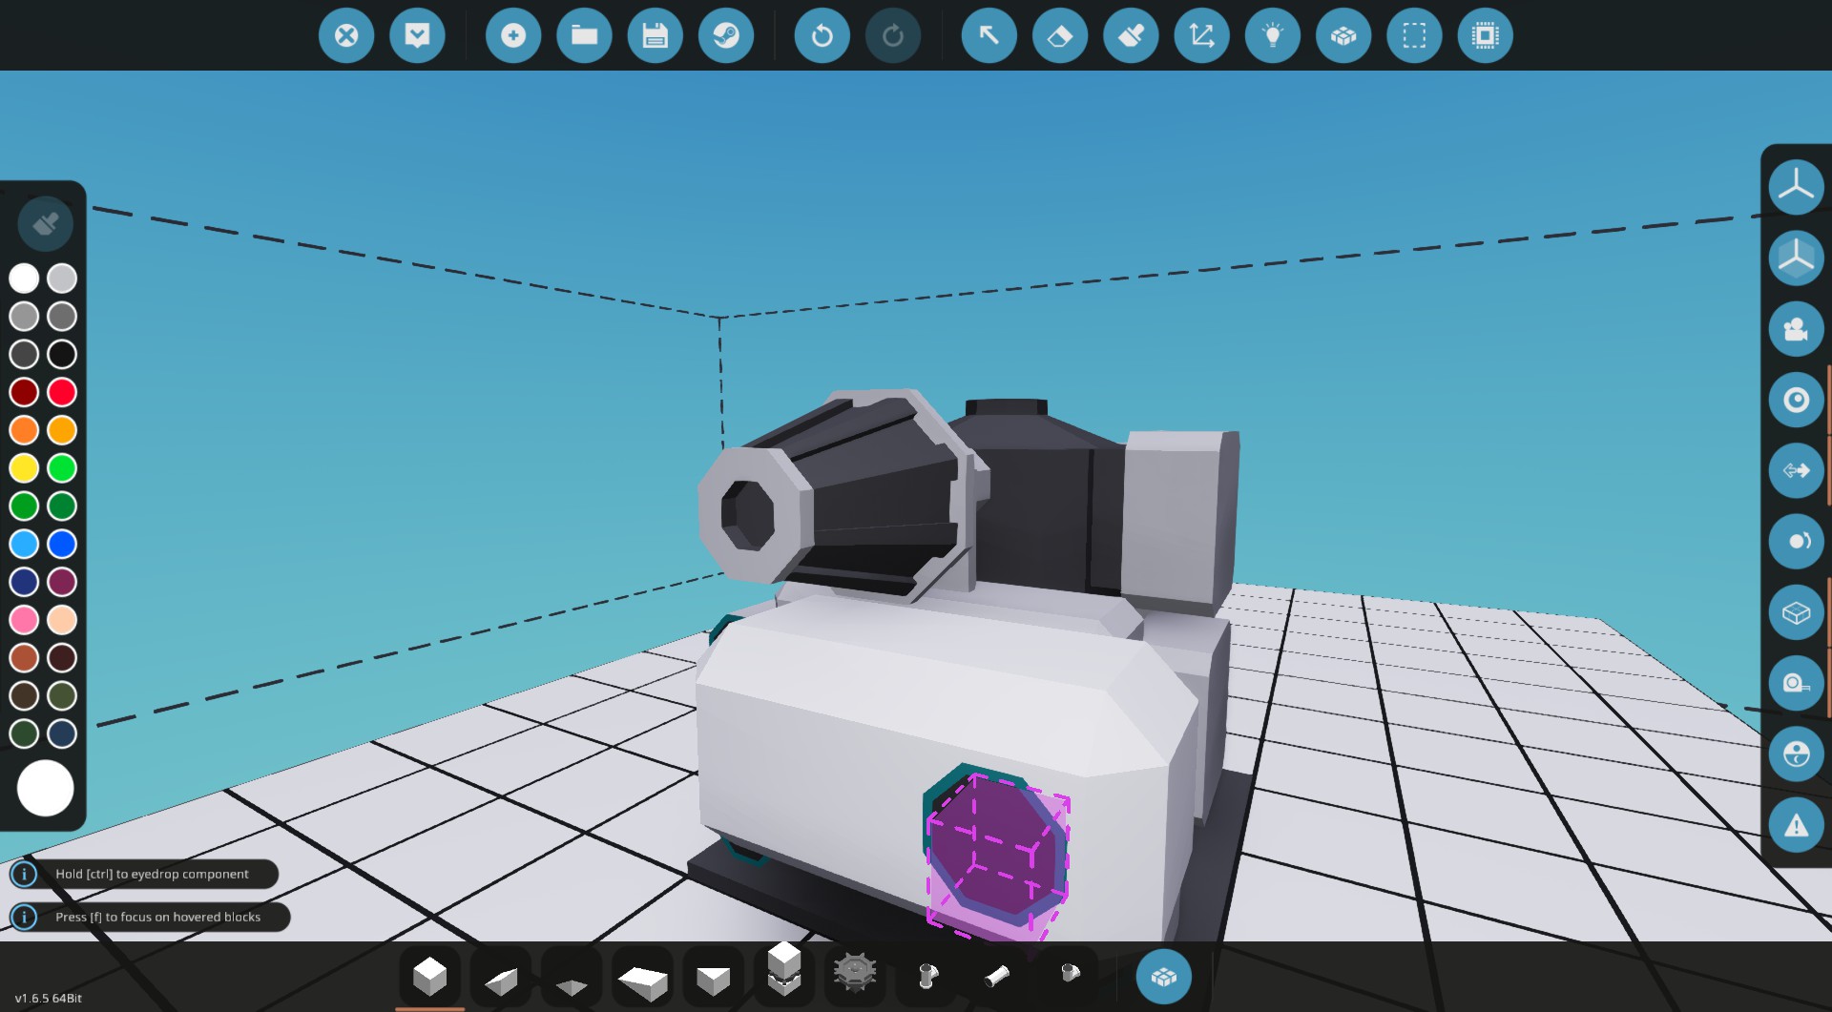Open the folder load vehicle icon

coord(584,36)
